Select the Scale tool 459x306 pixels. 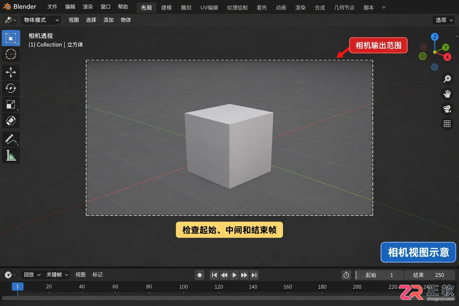tap(11, 104)
